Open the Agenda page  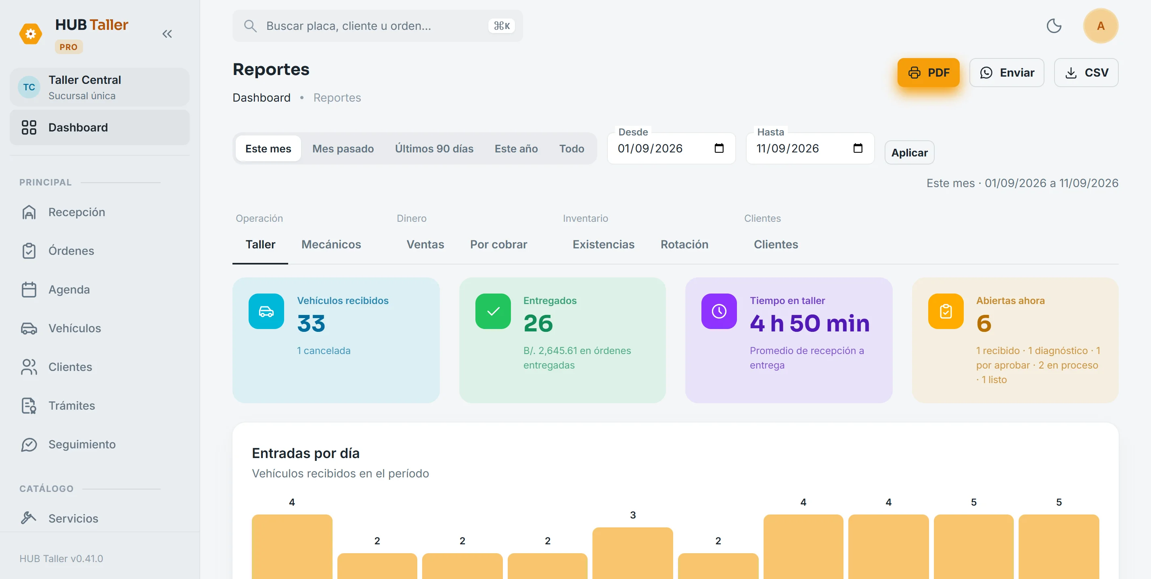pyautogui.click(x=100, y=290)
